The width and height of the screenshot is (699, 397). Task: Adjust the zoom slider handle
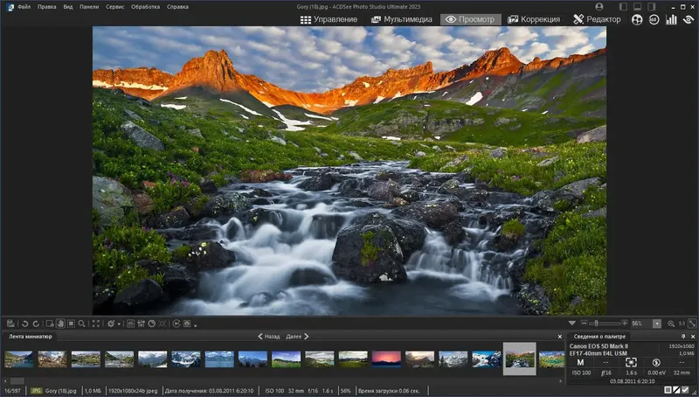pos(596,324)
